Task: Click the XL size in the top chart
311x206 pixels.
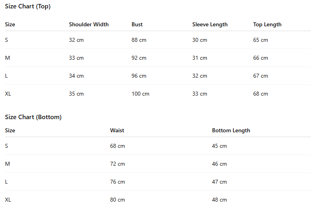Action: click(8, 94)
